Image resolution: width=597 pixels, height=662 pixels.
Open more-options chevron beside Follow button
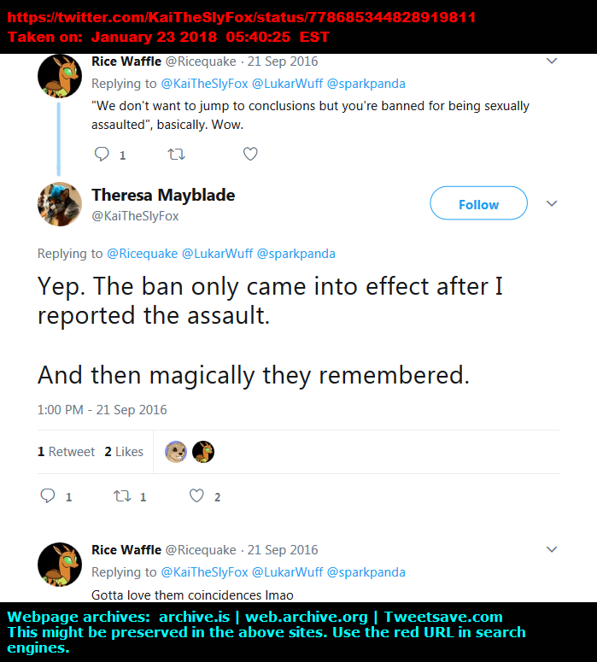tap(552, 204)
